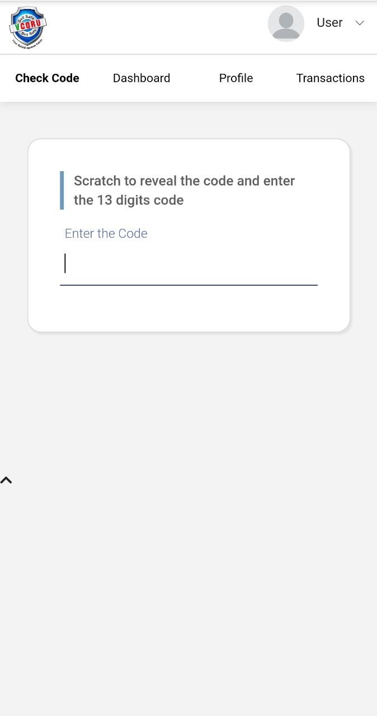Image resolution: width=377 pixels, height=716 pixels.
Task: Click the upward chevron at left edge
Action: click(6, 480)
